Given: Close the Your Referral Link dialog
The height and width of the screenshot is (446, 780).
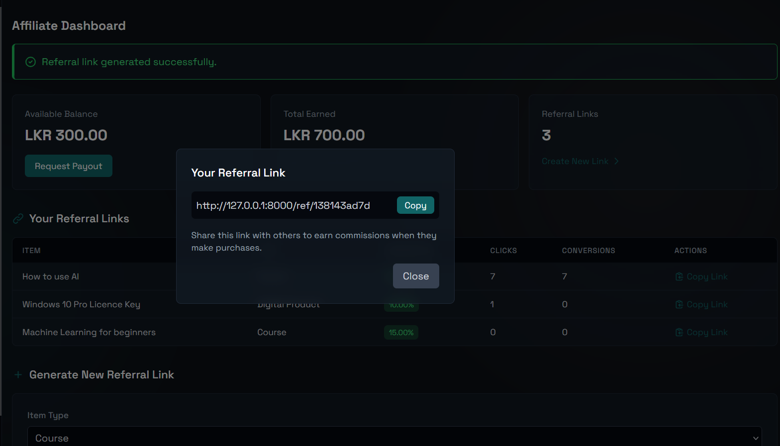Looking at the screenshot, I should 416,276.
